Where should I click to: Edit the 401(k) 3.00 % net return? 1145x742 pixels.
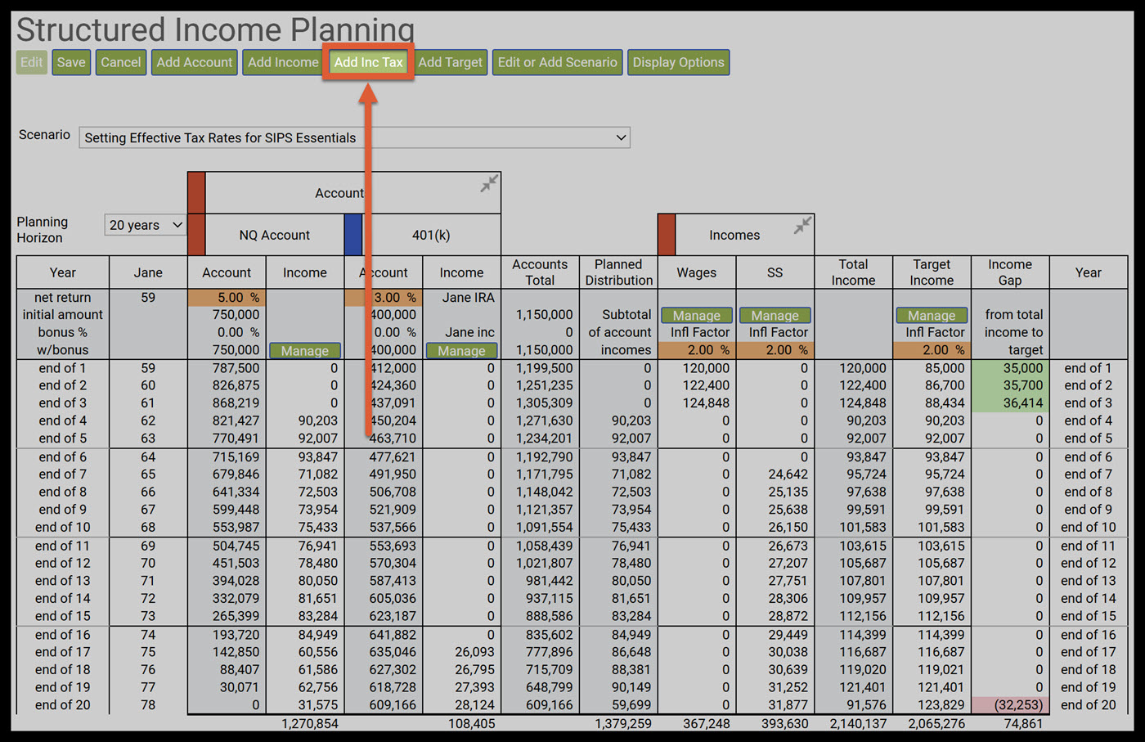pyautogui.click(x=384, y=298)
